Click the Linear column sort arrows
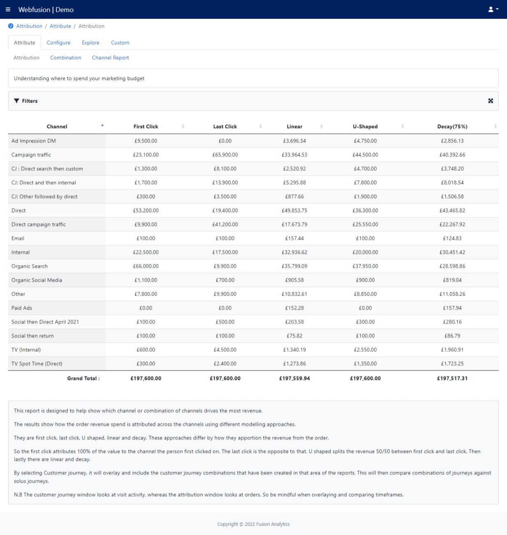This screenshot has height=535, width=507. tap(321, 126)
